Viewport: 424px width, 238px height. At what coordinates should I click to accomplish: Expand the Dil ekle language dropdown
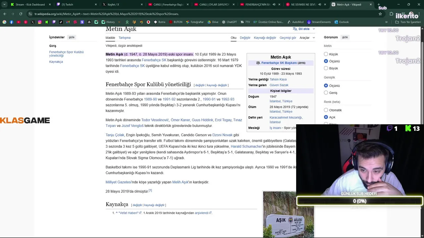click(304, 29)
